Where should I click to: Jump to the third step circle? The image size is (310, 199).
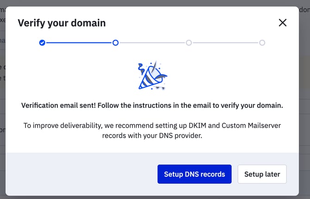[189, 43]
